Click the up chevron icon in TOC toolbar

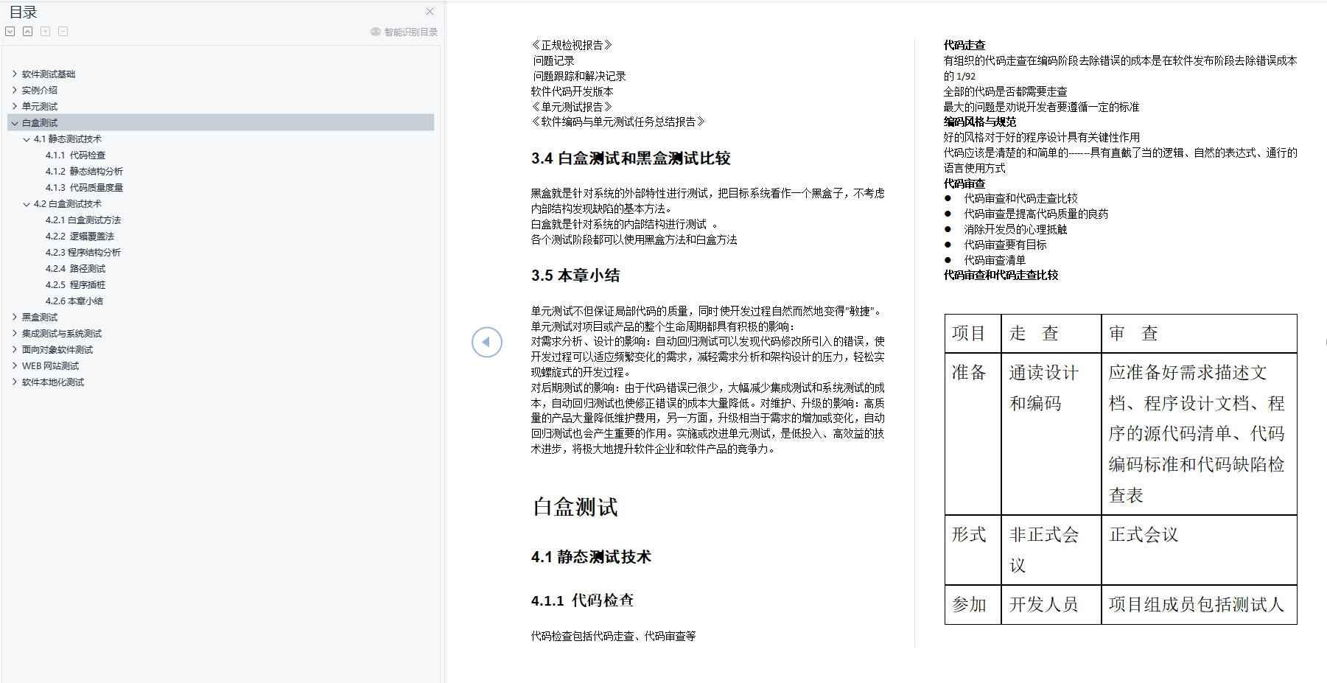point(27,31)
